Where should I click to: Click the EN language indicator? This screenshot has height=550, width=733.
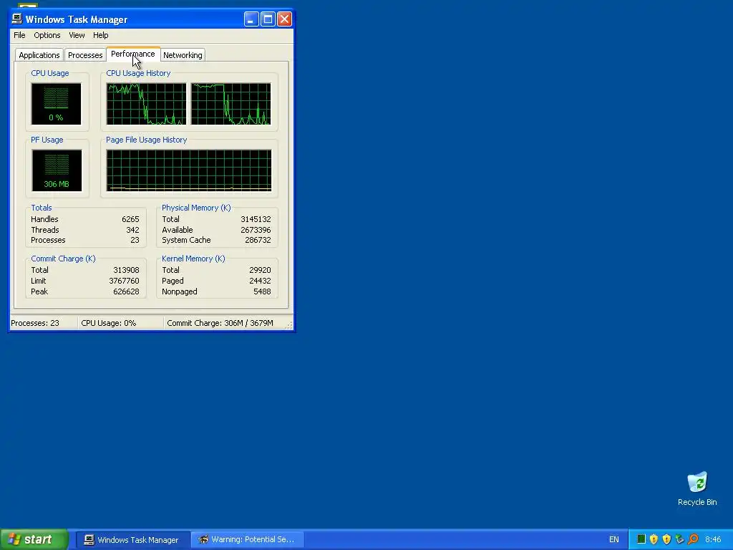pos(613,540)
